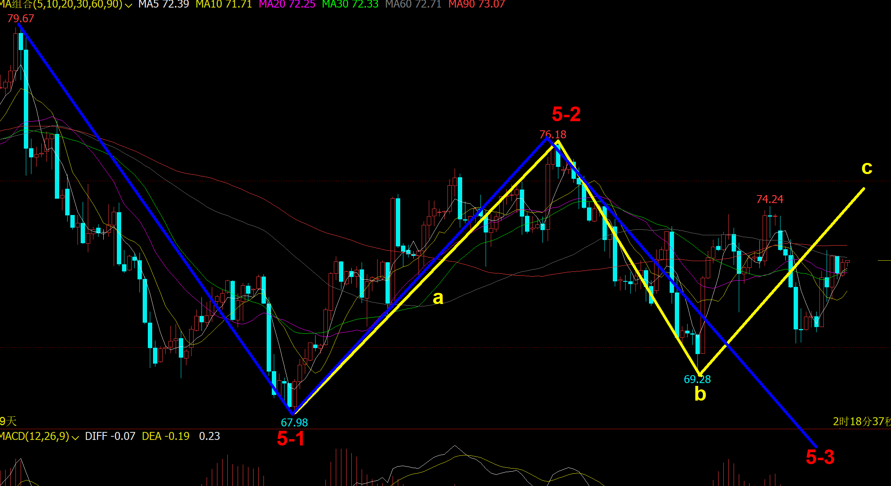The image size is (891, 486).
Task: Click the DIFF -0.07 value
Action: (x=110, y=436)
